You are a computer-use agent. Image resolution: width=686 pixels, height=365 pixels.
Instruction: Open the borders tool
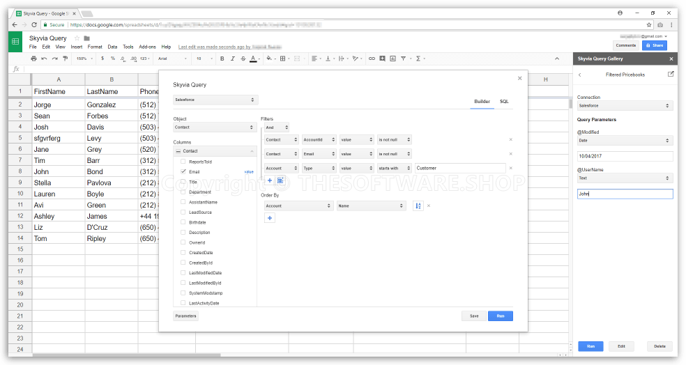coord(282,59)
